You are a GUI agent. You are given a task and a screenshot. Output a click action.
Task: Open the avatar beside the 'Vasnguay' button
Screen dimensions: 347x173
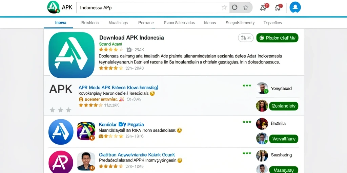tap(262, 169)
